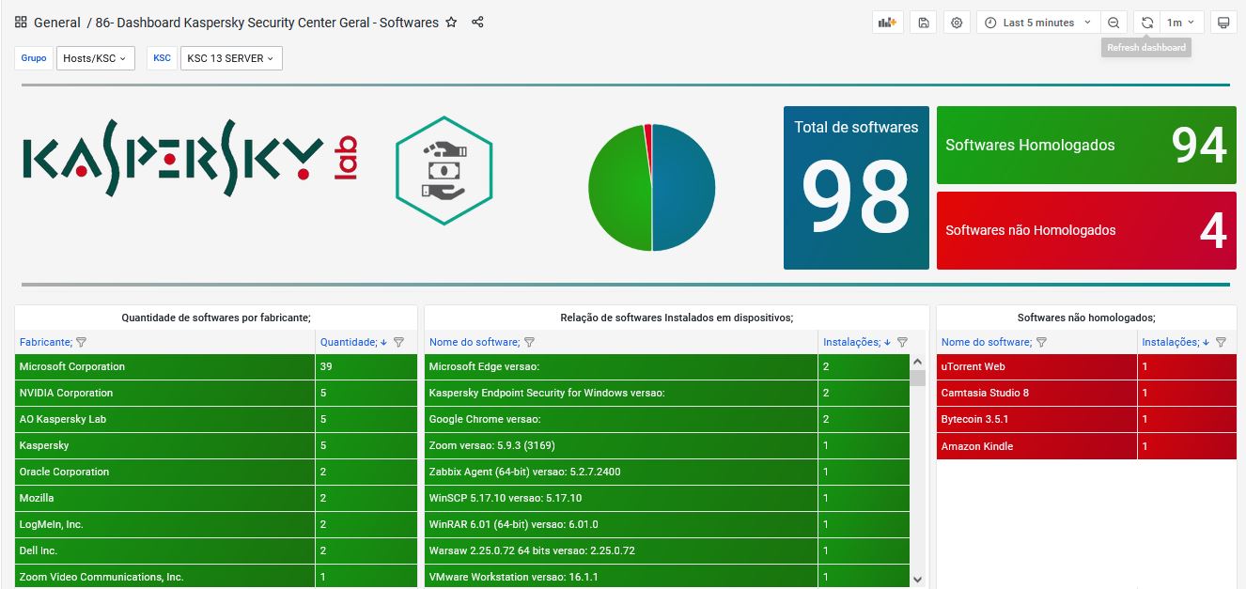Click the small red pie slice
This screenshot has height=589, width=1246.
tap(647, 136)
